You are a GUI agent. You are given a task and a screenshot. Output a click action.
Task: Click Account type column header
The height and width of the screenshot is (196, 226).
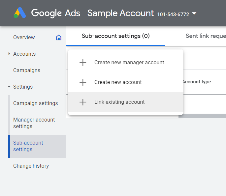(x=197, y=82)
